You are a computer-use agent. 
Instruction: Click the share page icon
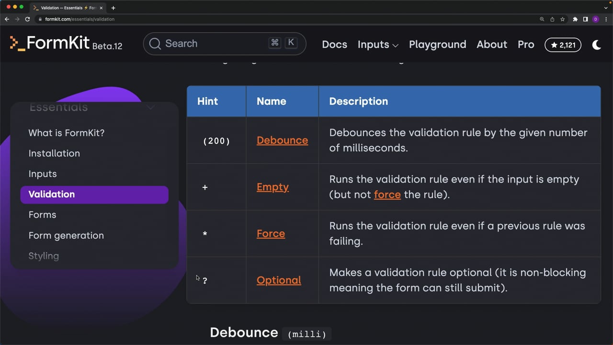click(x=552, y=19)
